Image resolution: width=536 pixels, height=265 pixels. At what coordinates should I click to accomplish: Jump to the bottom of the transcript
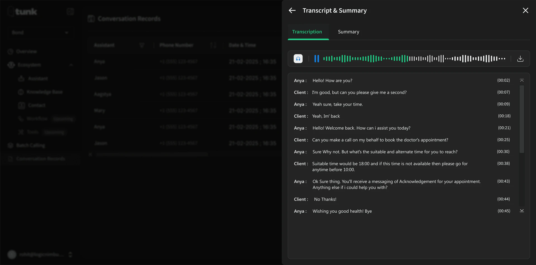click(522, 210)
